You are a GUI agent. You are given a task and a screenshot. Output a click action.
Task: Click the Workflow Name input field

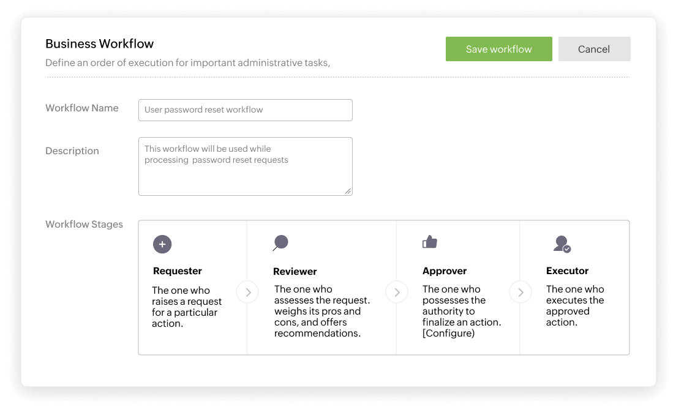[x=245, y=110]
